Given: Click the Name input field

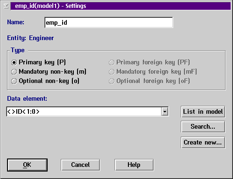Looking at the screenshot, I should (x=109, y=22).
